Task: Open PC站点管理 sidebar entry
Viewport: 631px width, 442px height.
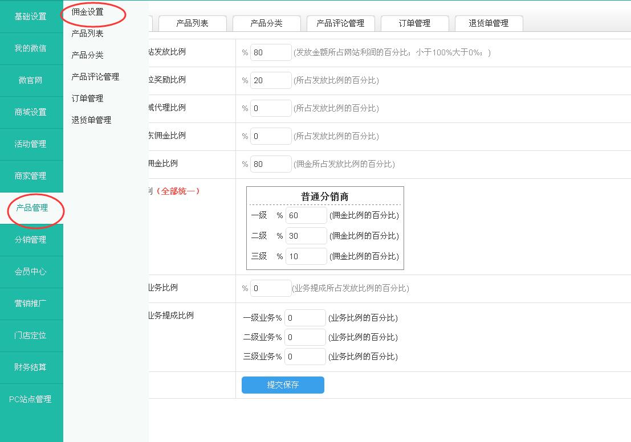Action: tap(31, 399)
